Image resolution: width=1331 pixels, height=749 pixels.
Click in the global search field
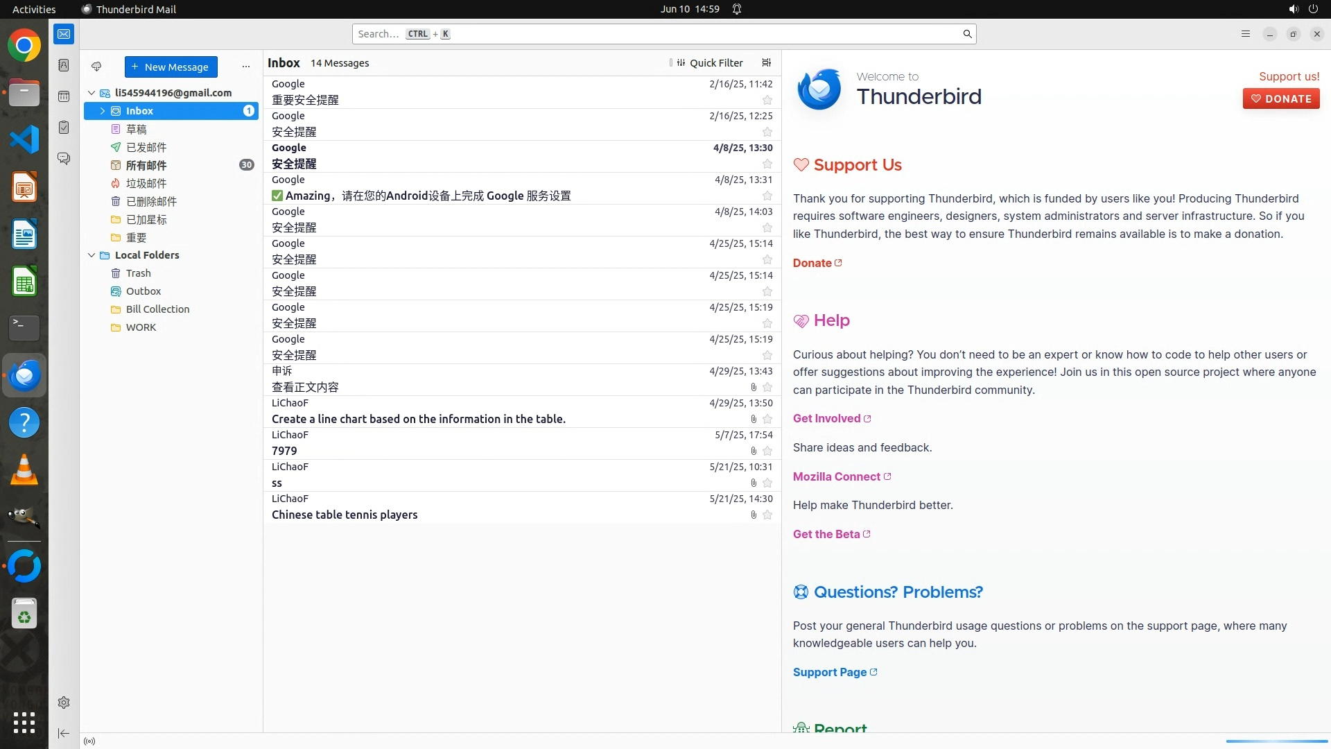[x=659, y=34]
